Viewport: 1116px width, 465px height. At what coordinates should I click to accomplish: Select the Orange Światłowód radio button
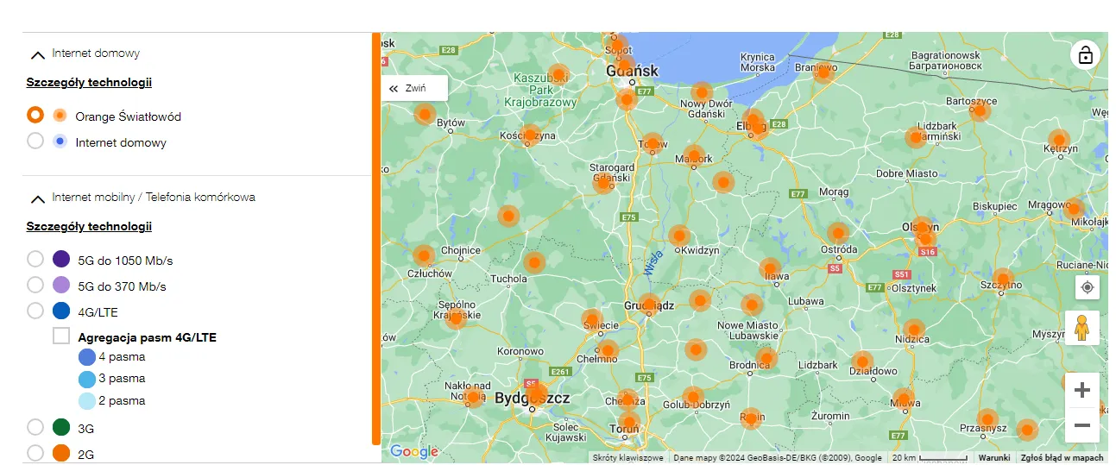click(x=35, y=115)
